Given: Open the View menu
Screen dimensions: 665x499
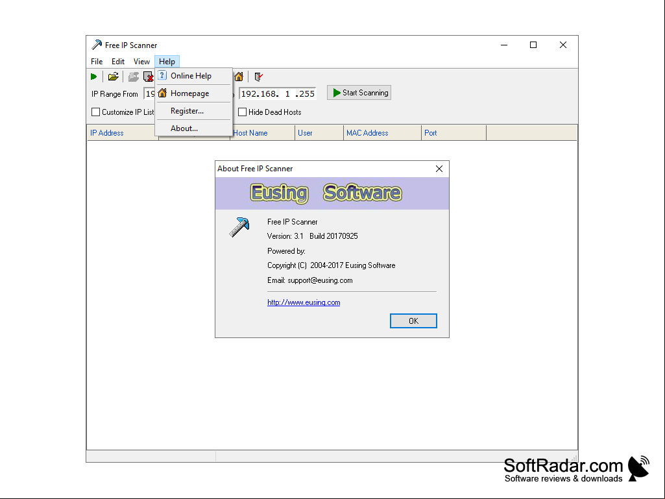Looking at the screenshot, I should 141,62.
